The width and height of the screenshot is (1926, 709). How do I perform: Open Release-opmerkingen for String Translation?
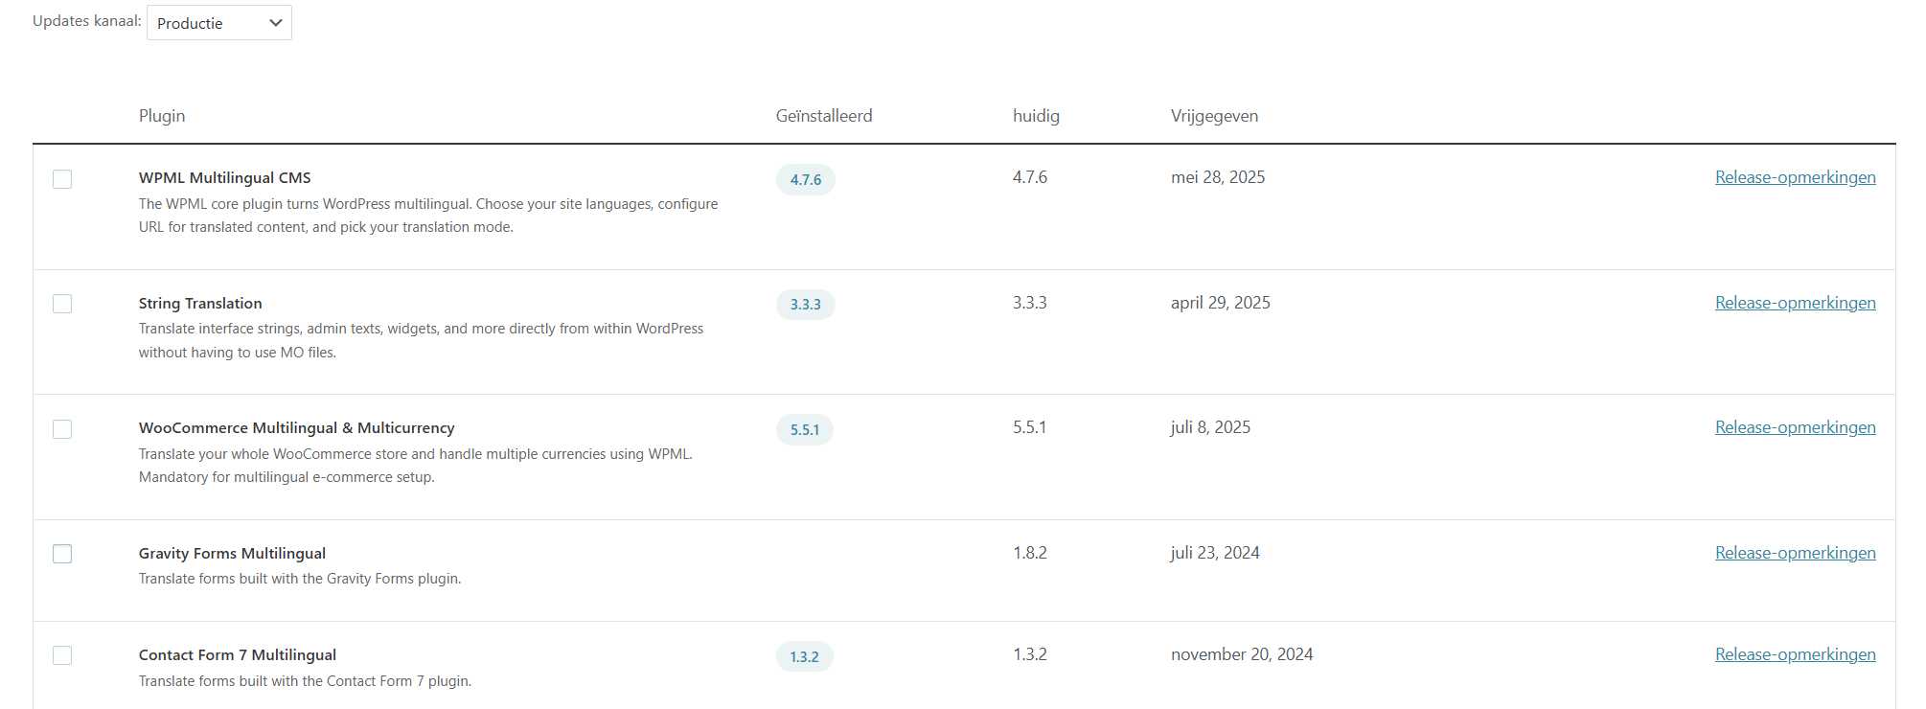pos(1795,303)
